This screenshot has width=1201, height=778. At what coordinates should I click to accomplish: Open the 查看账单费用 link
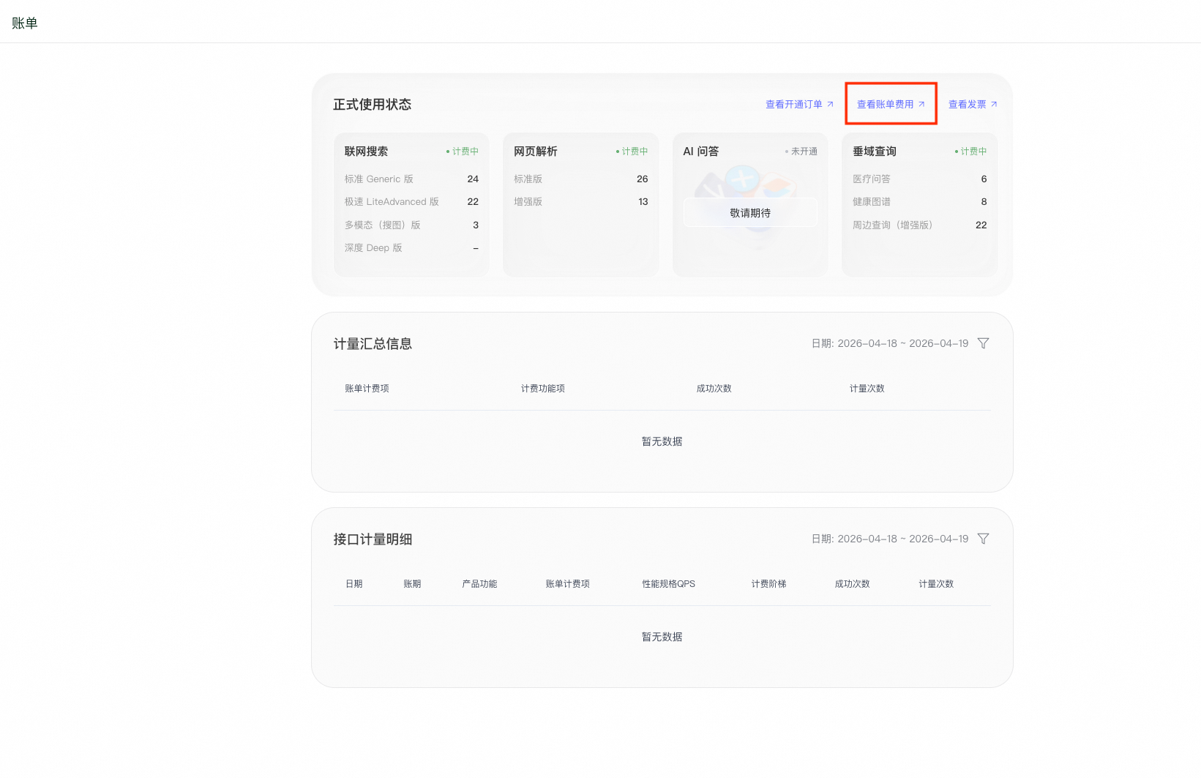891,105
